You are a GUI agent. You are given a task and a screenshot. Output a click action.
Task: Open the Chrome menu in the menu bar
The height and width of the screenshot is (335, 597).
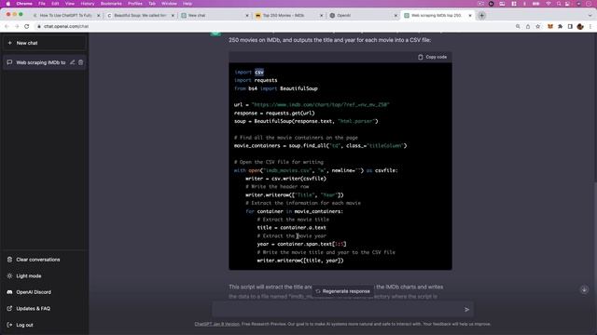pyautogui.click(x=24, y=4)
